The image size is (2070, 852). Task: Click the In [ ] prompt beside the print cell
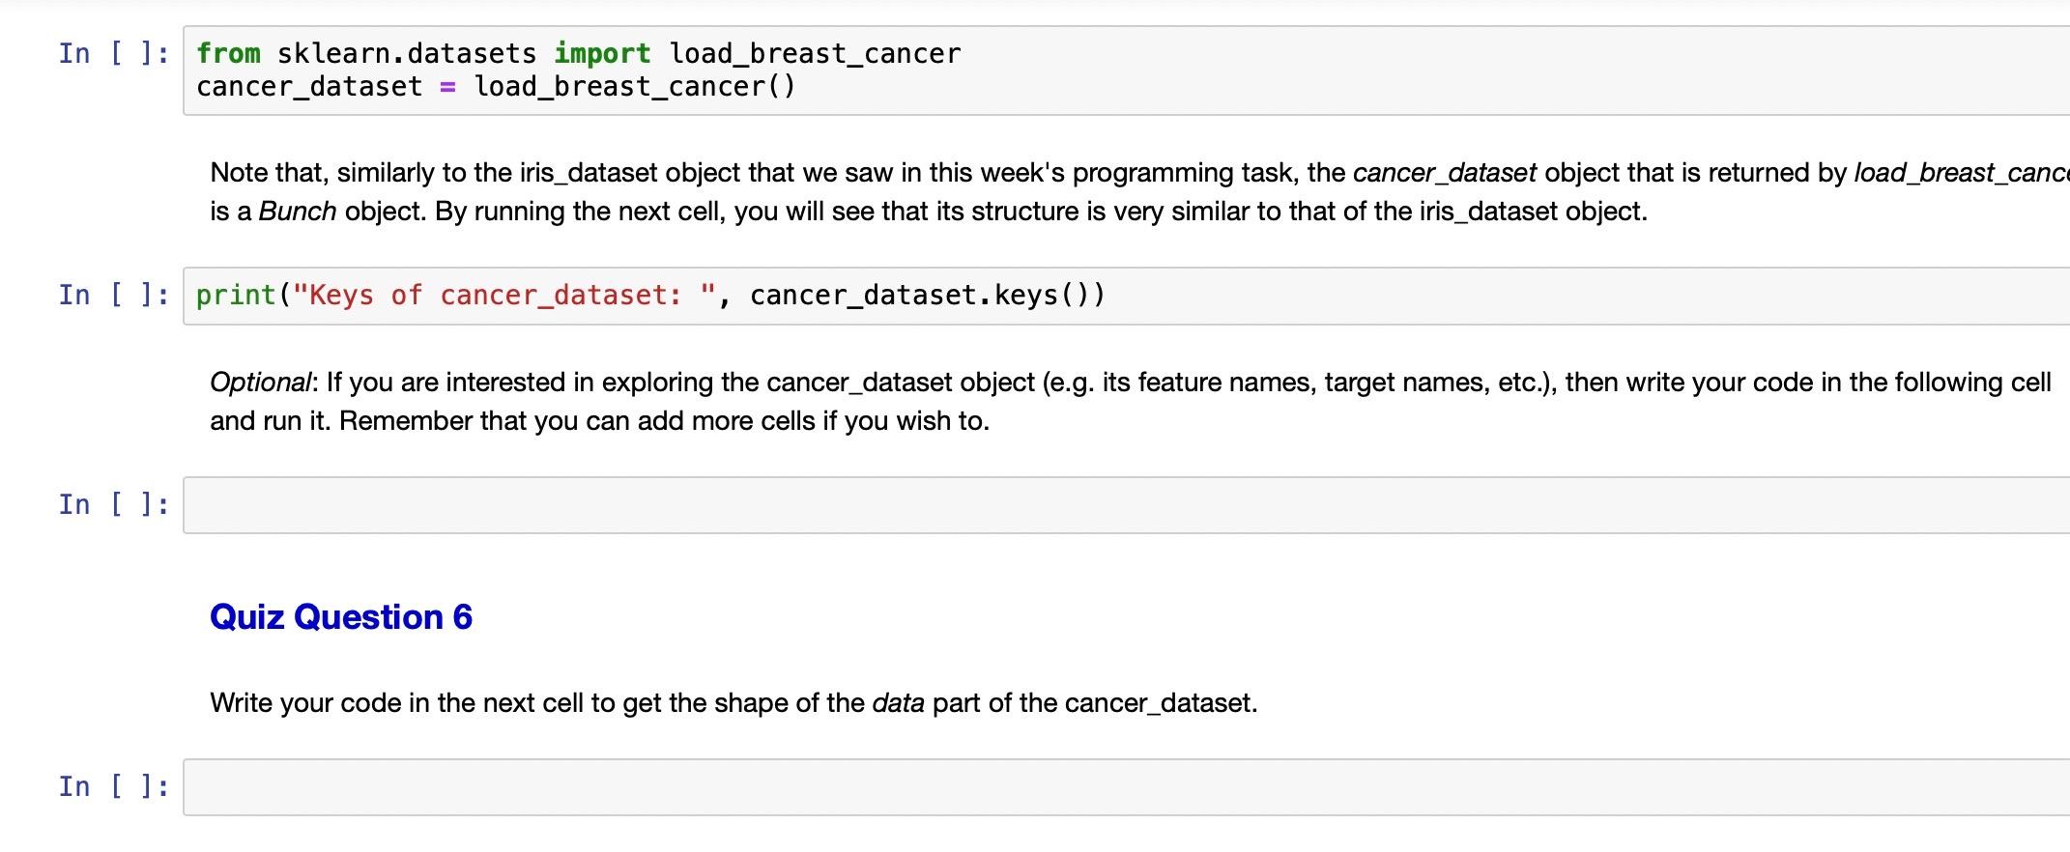point(114,295)
